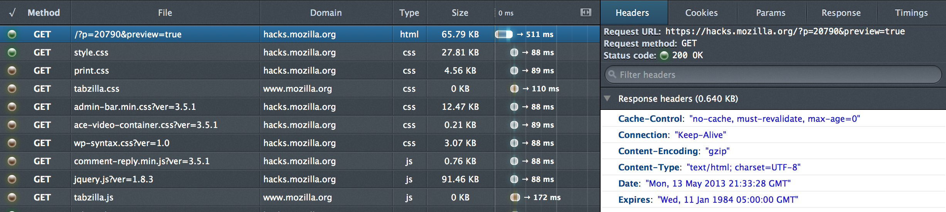Click the details pane toggle icon

tap(586, 13)
